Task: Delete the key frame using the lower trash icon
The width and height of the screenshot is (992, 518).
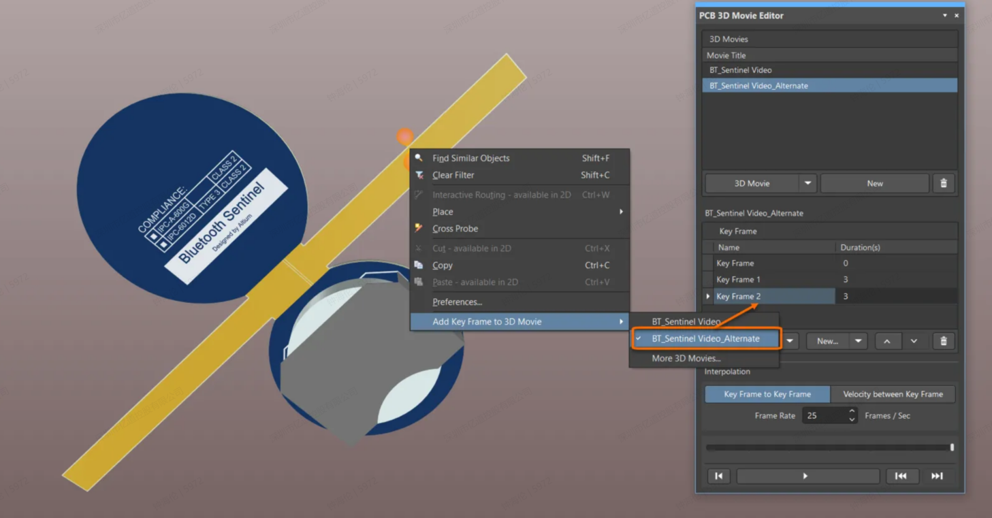Action: coord(943,341)
